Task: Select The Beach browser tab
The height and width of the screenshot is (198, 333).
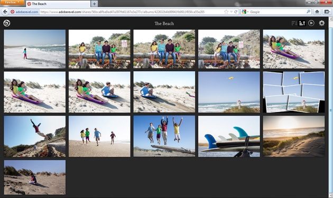Action: (x=58, y=4)
